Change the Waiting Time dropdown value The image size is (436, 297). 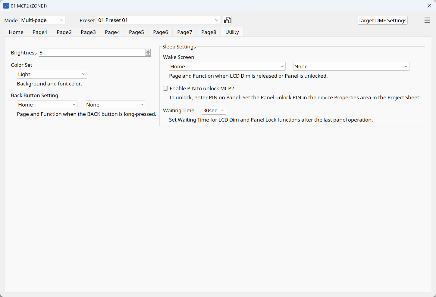214,110
